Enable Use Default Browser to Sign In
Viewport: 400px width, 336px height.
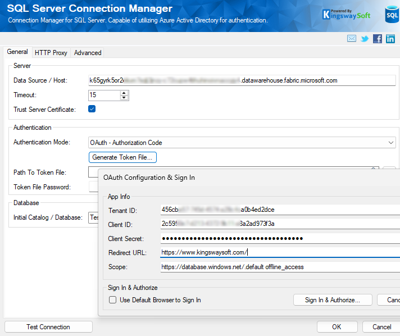(112, 300)
